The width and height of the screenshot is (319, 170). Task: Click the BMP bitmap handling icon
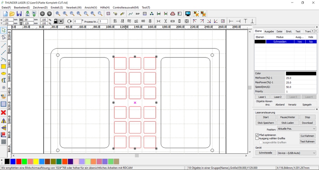137,14
